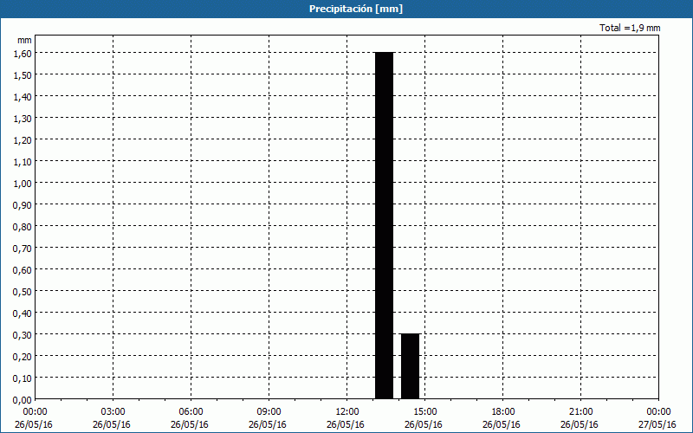Screen dimensions: 693x433
Task: Click the 03:00 time axis label
Action: point(113,412)
